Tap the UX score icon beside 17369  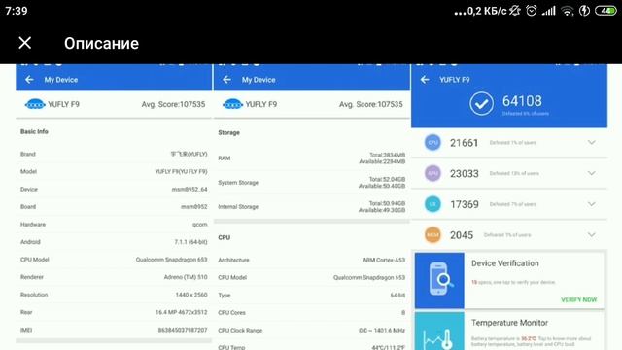pos(432,204)
